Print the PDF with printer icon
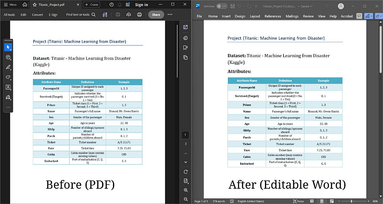 click(139, 15)
